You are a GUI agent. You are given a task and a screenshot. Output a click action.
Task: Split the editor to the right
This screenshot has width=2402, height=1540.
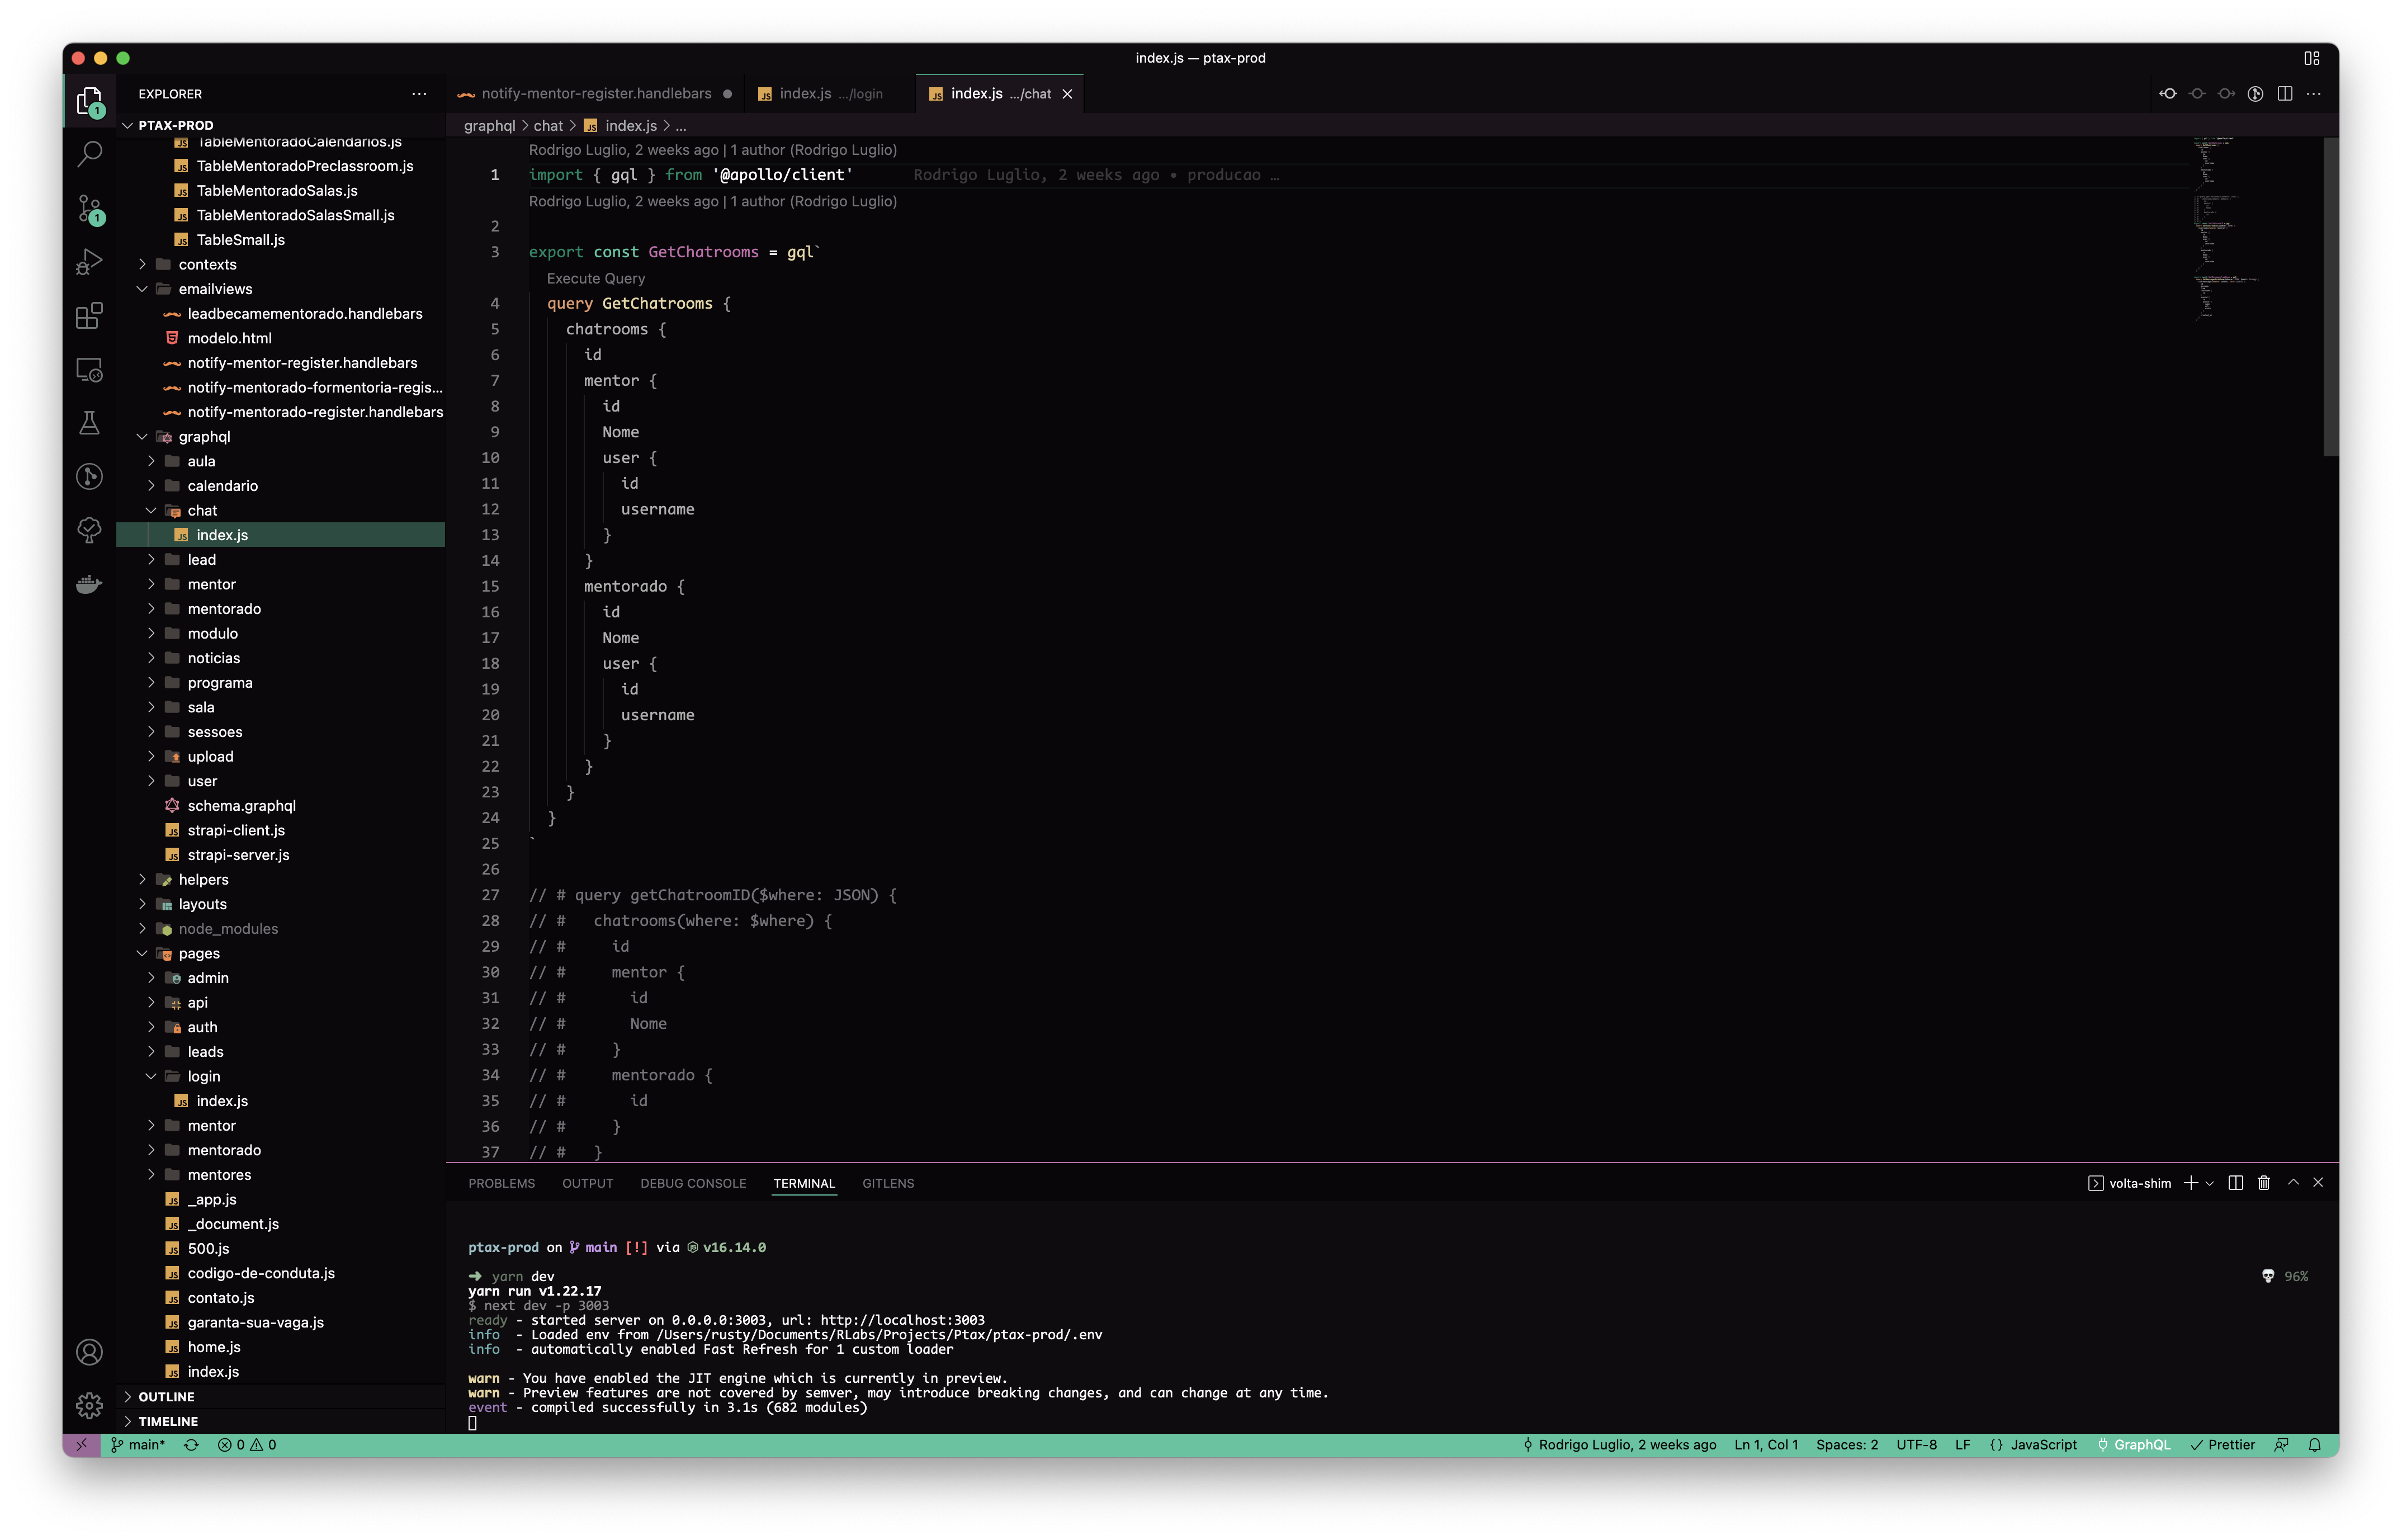(2285, 93)
